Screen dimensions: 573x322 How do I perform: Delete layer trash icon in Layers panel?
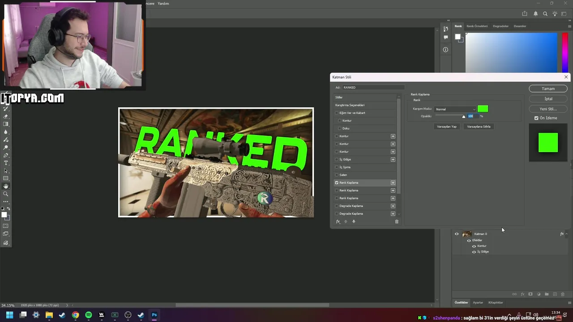click(563, 294)
